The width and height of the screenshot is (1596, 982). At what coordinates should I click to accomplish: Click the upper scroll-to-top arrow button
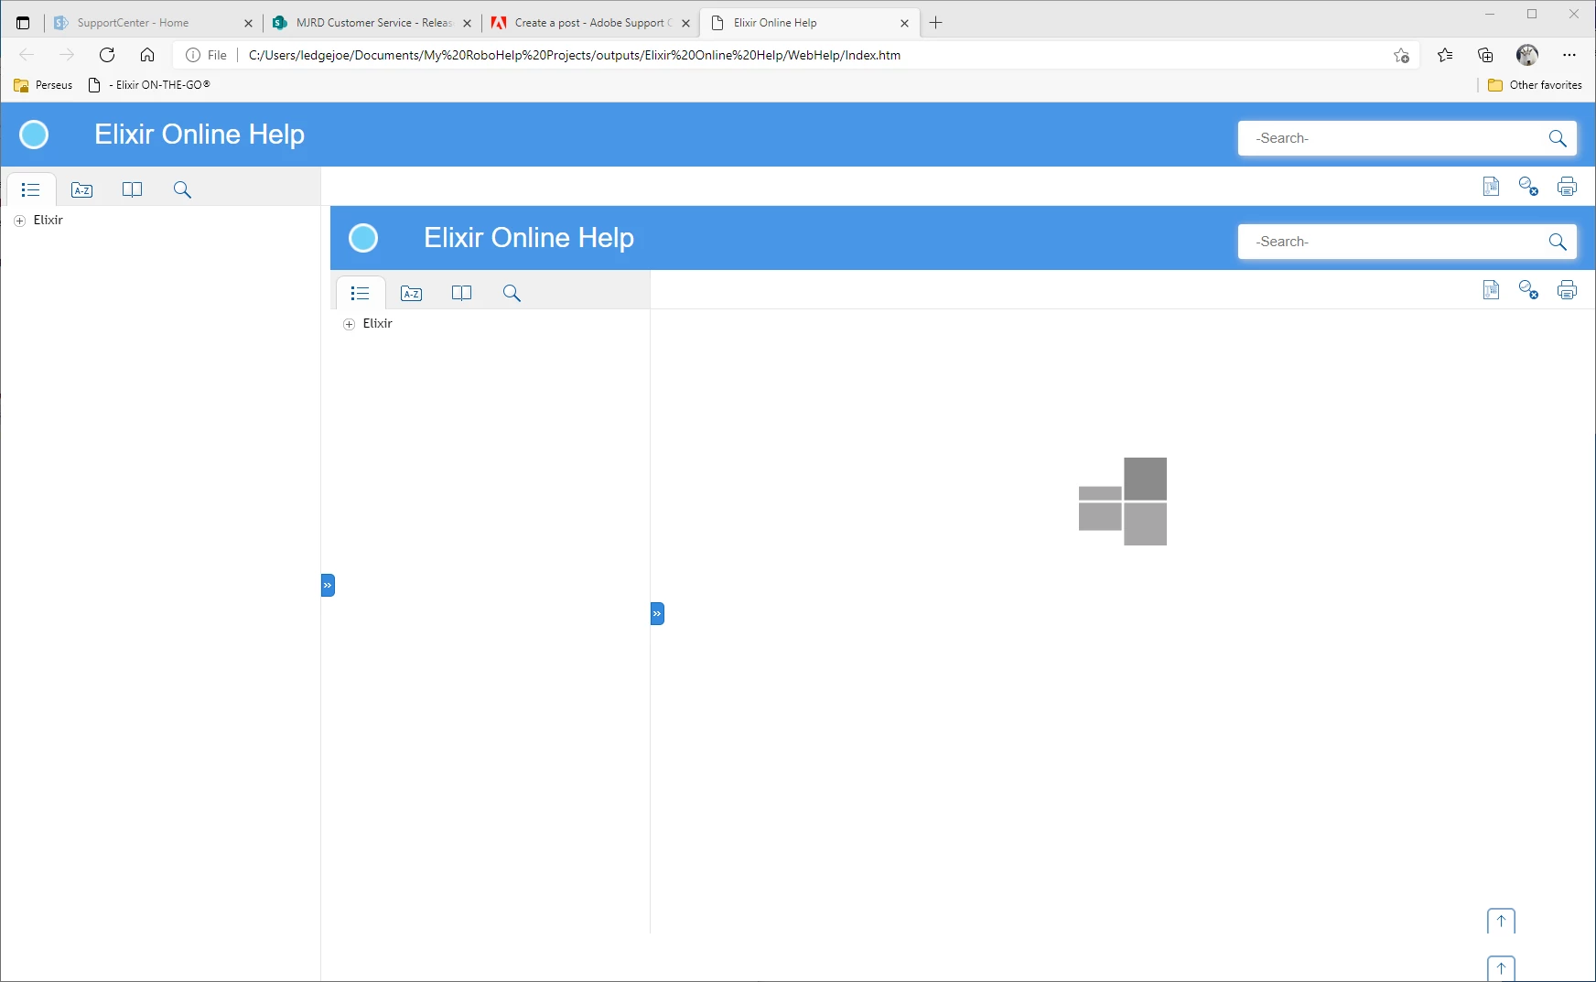pyautogui.click(x=1501, y=921)
